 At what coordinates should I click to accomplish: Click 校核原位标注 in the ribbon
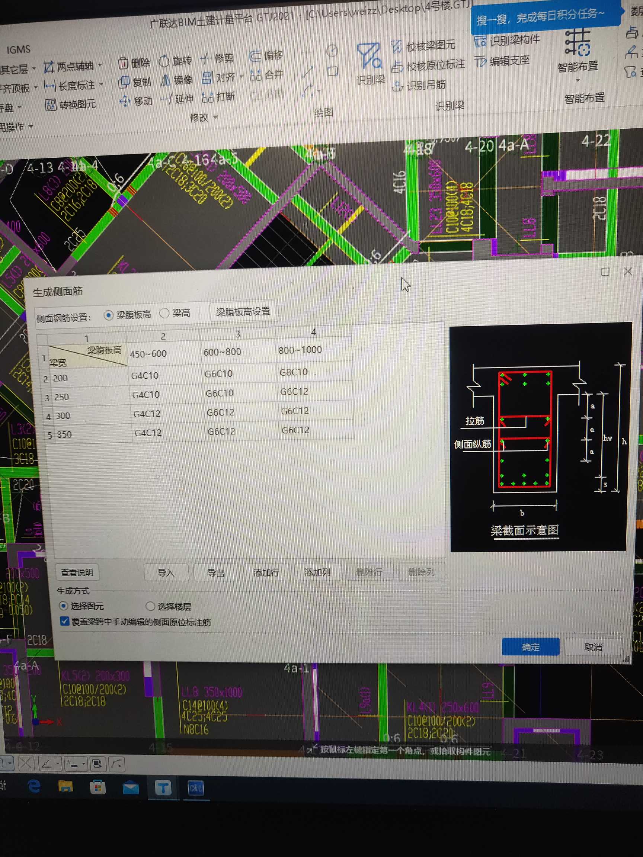pyautogui.click(x=428, y=65)
